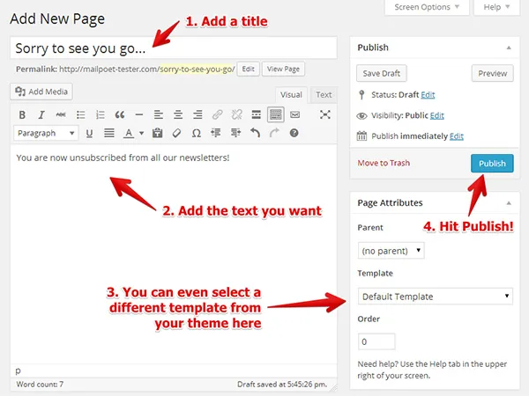
Task: Toggle strikethrough formatting
Action: pyautogui.click(x=61, y=114)
